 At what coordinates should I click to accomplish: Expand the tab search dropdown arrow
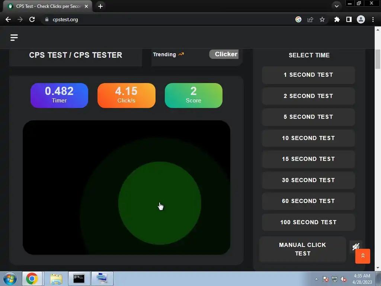point(336,6)
